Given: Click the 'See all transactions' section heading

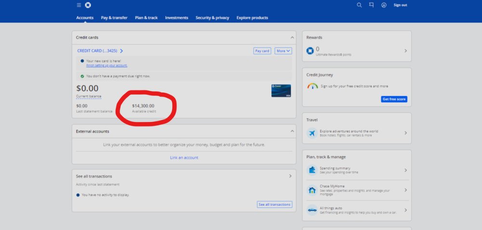Looking at the screenshot, I should click(x=94, y=176).
